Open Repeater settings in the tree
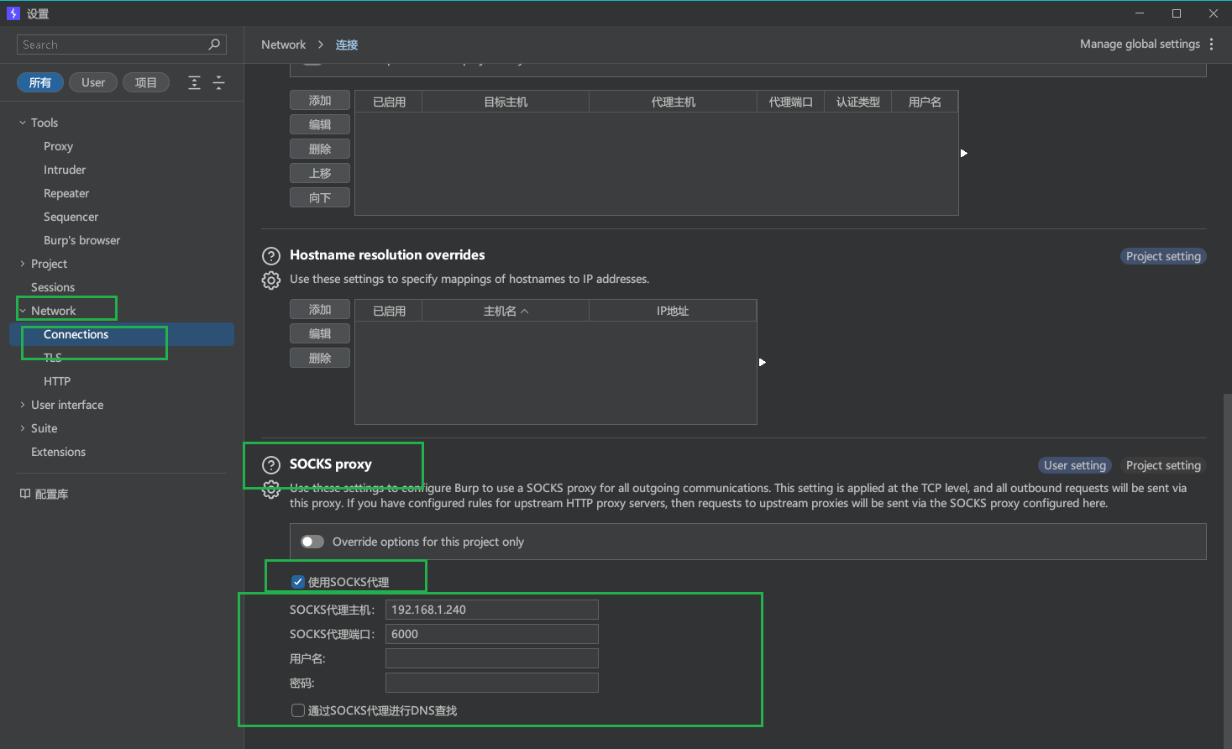 [x=66, y=193]
